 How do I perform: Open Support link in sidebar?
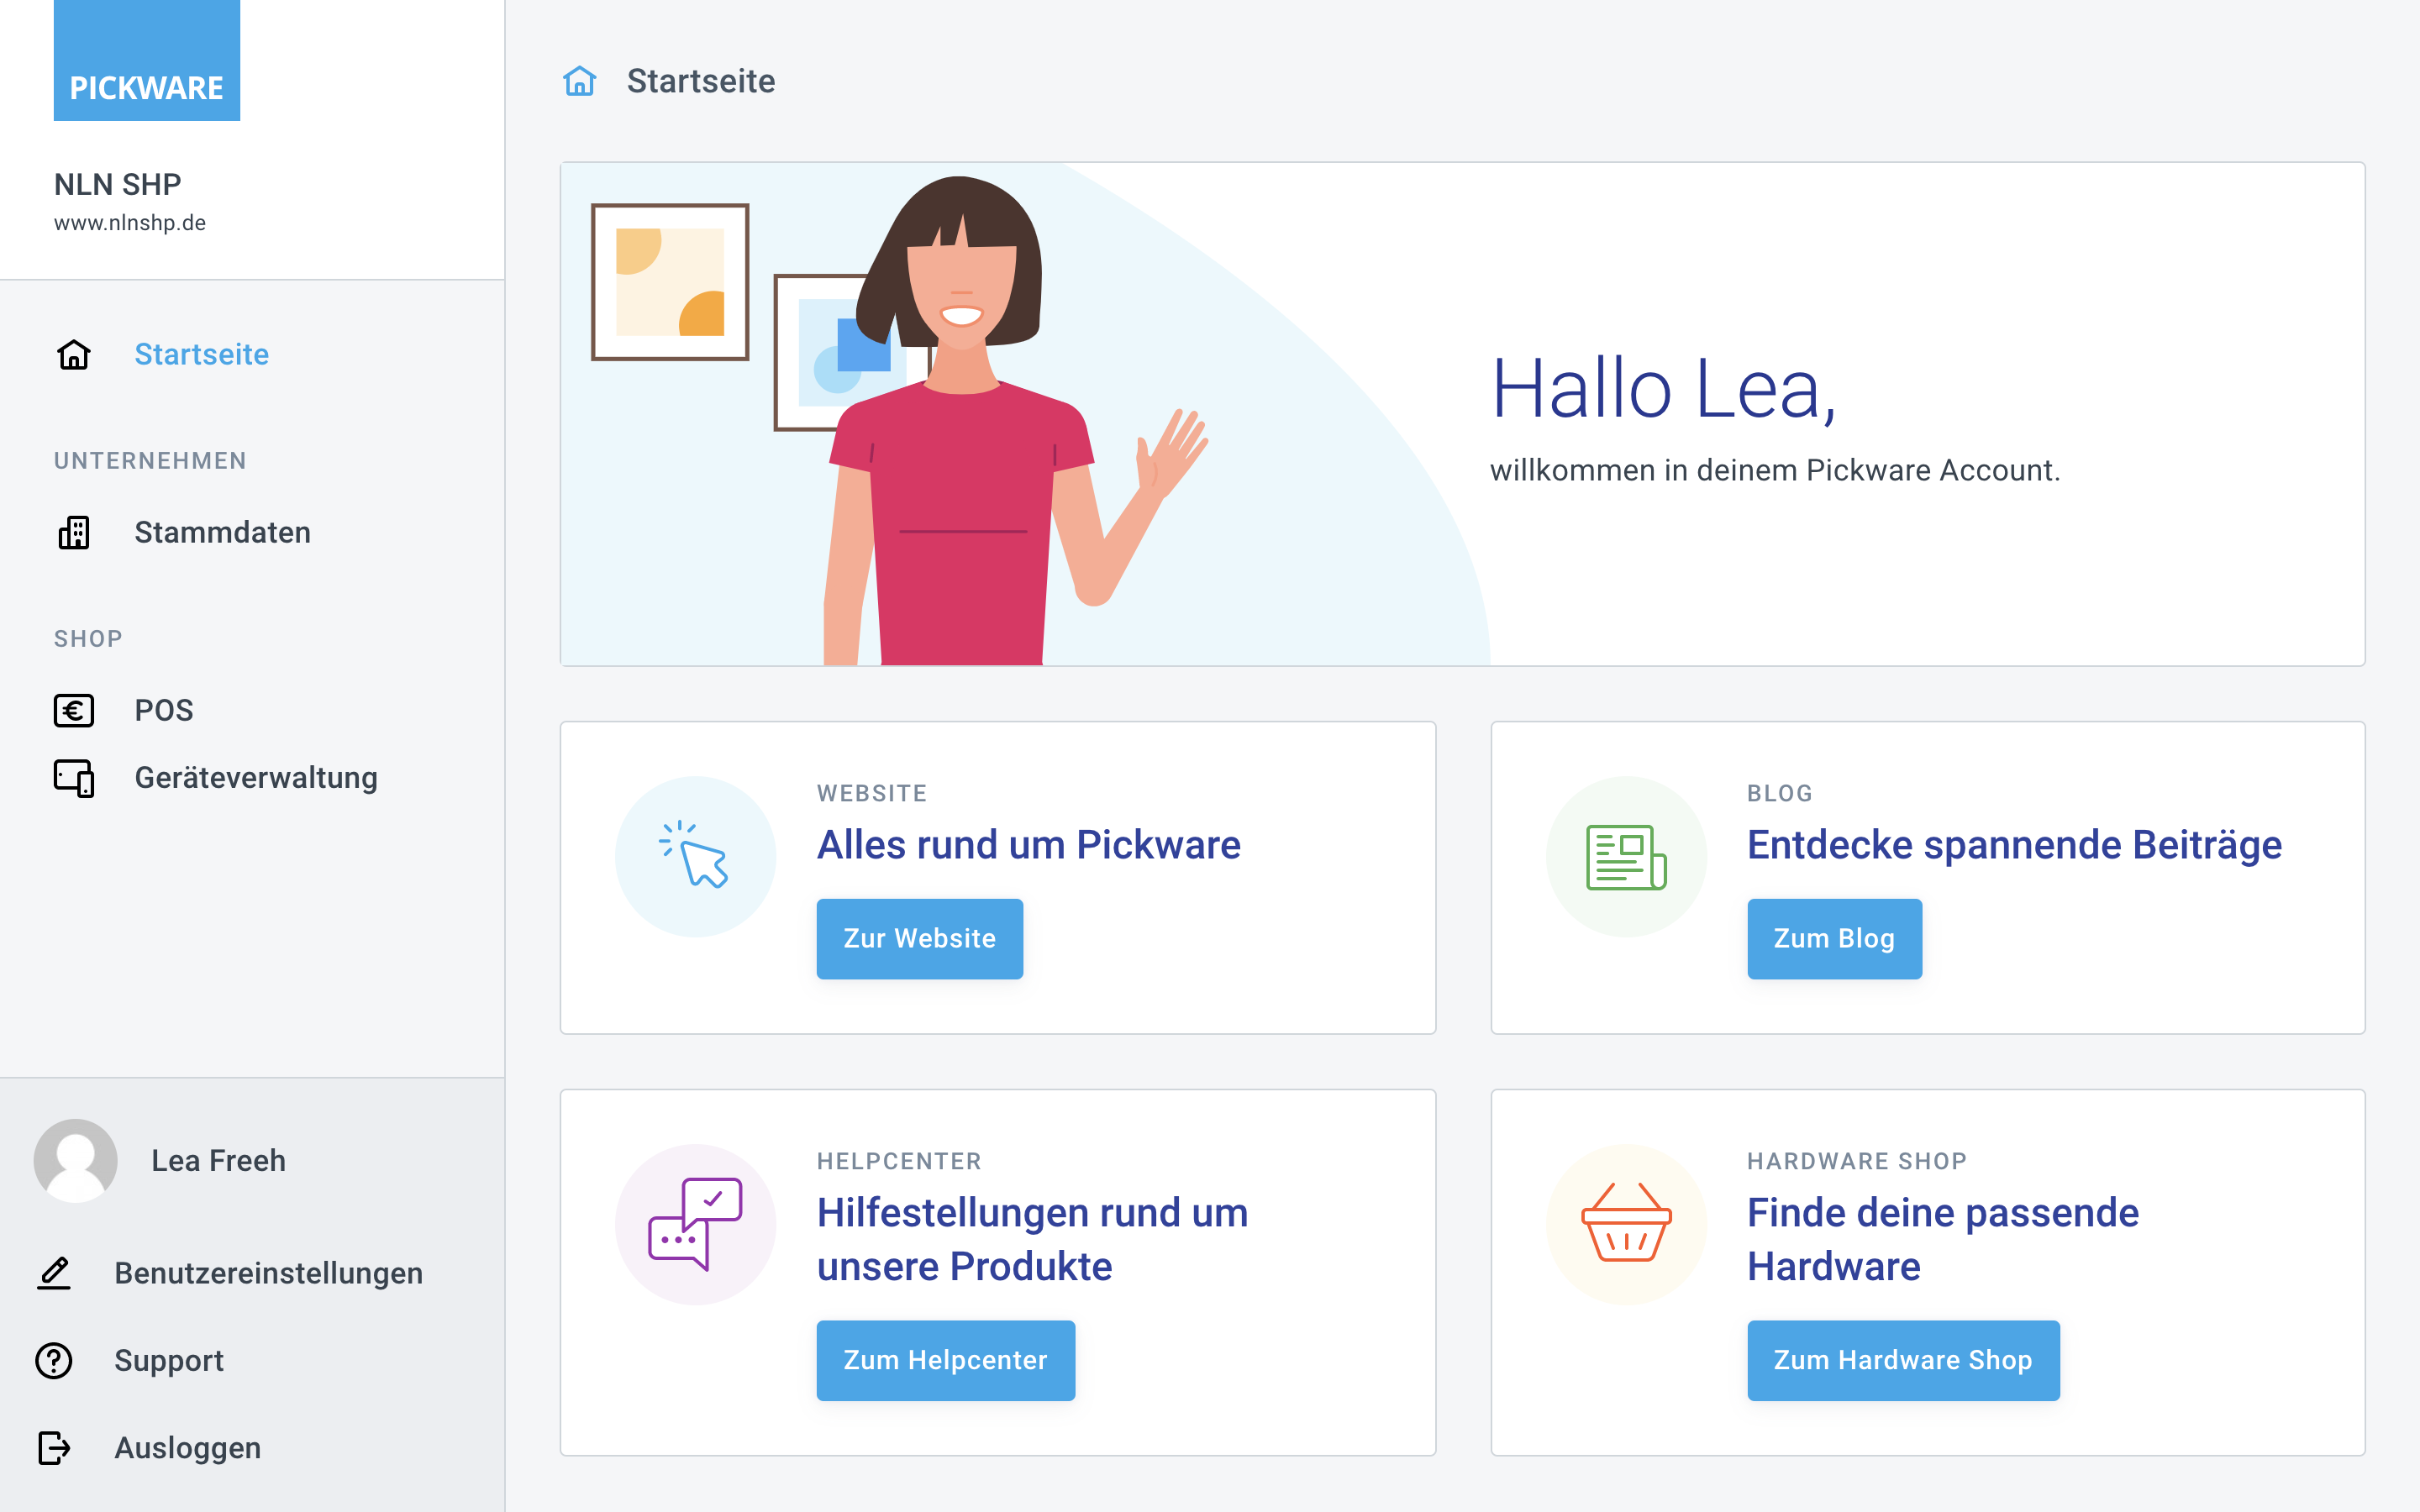coord(169,1361)
